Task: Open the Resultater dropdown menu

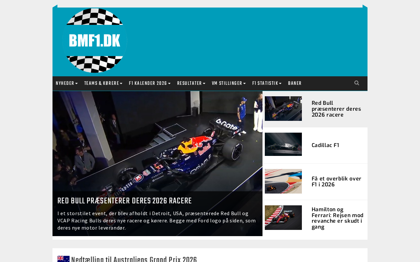Action: [x=191, y=84]
